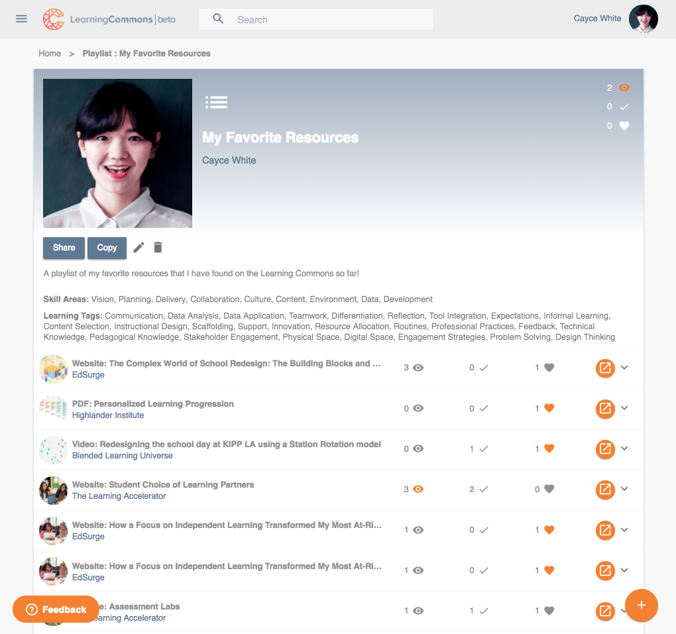Edit the playlist with the pencil icon
Image resolution: width=676 pixels, height=634 pixels.
tap(139, 247)
